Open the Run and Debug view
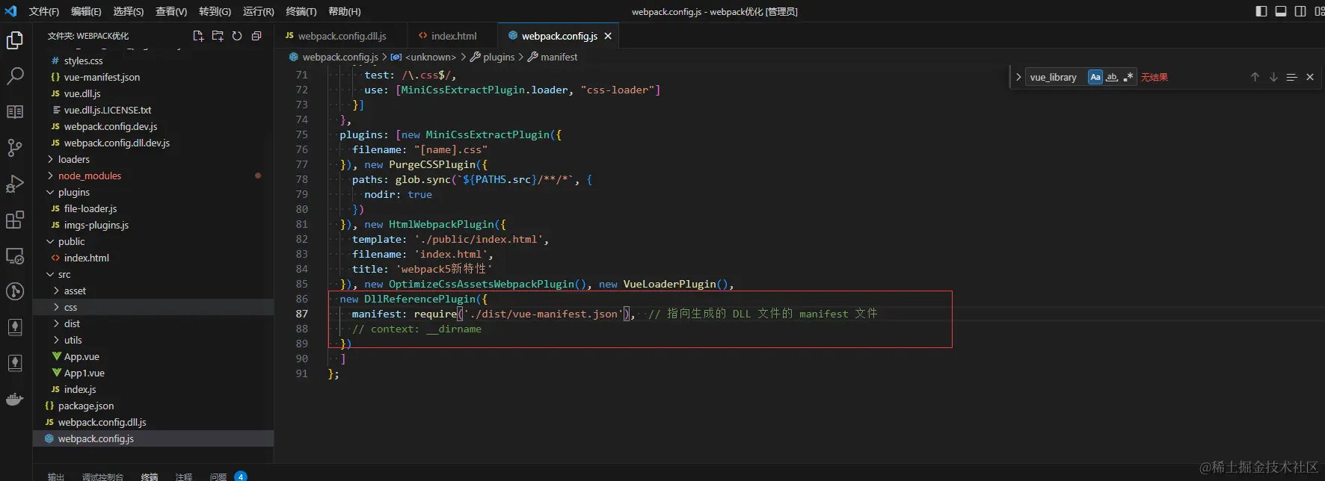This screenshot has height=481, width=1325. (15, 184)
